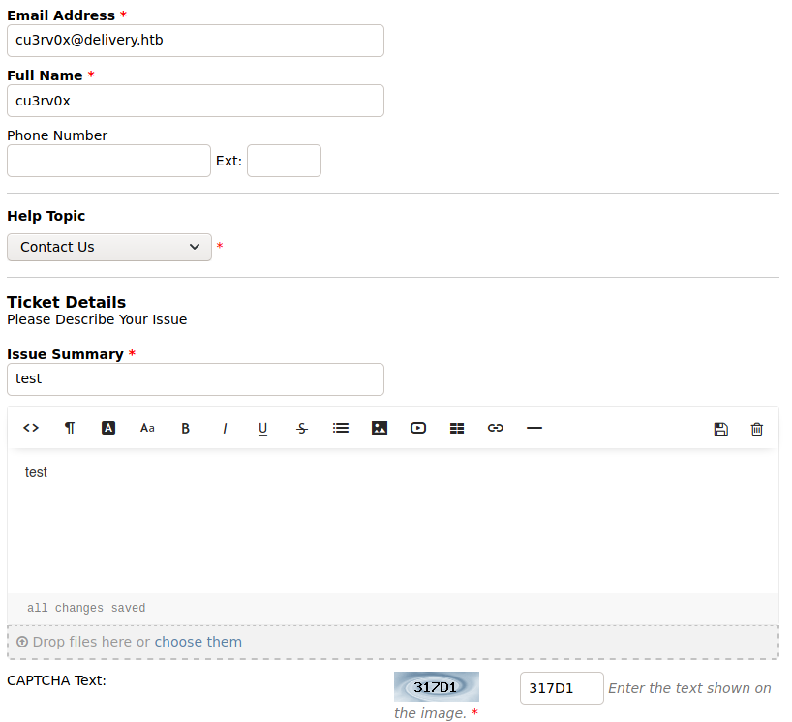Open paragraph format options
792x722 pixels.
pos(70,428)
